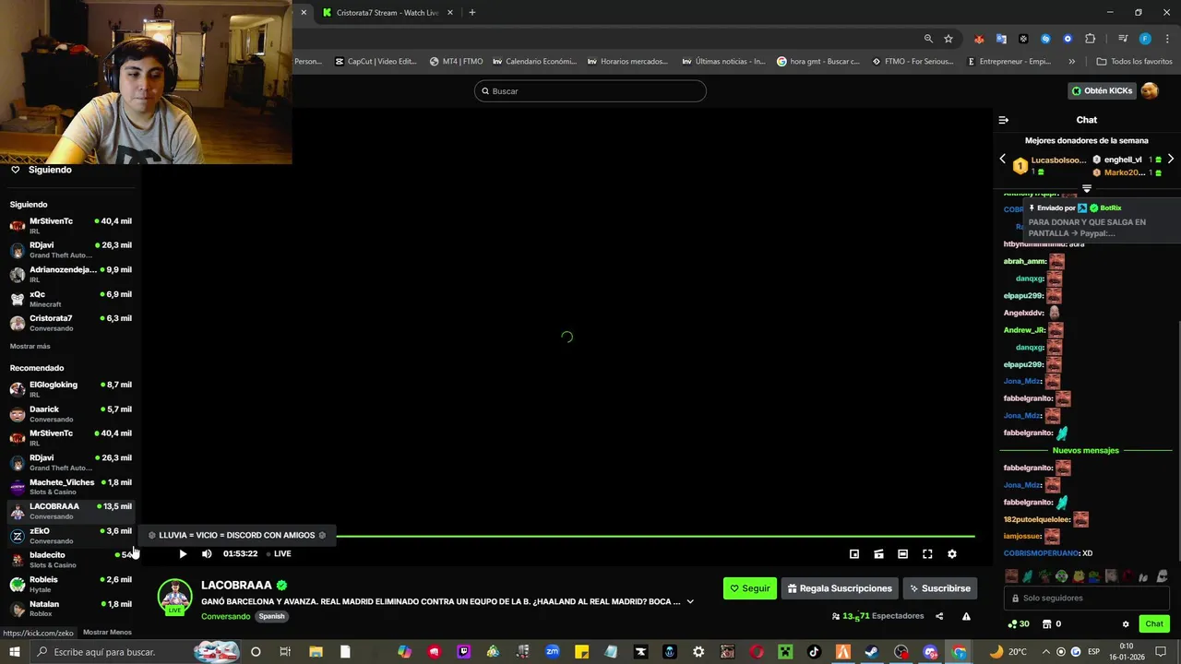Open the Chrome profile avatar

pos(1145,39)
